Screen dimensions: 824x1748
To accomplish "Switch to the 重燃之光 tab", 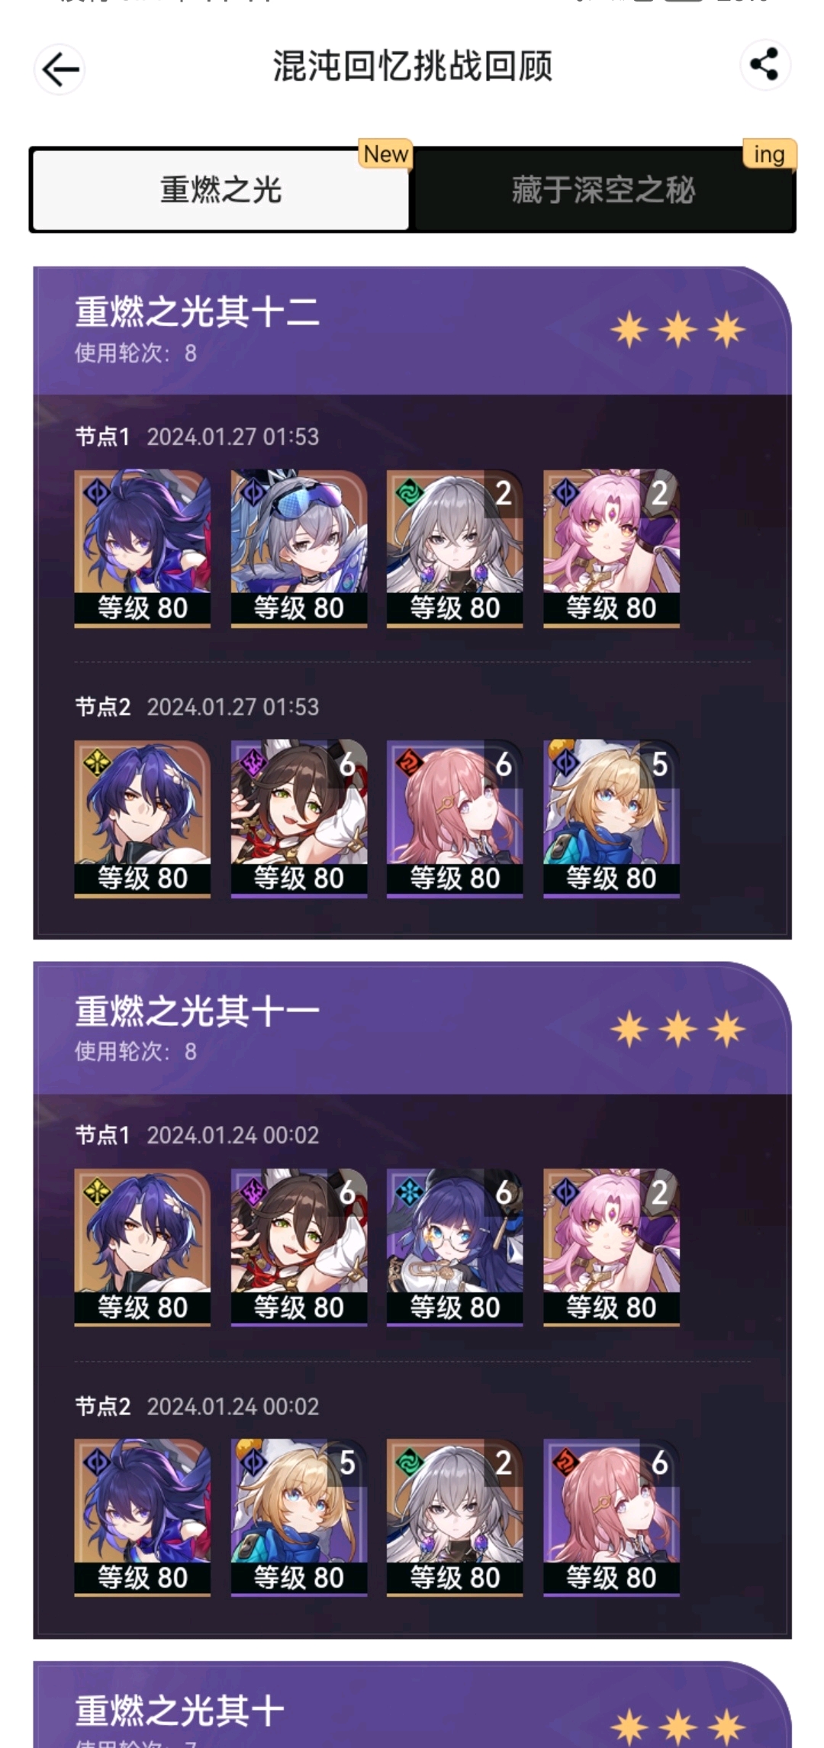I will click(x=220, y=189).
